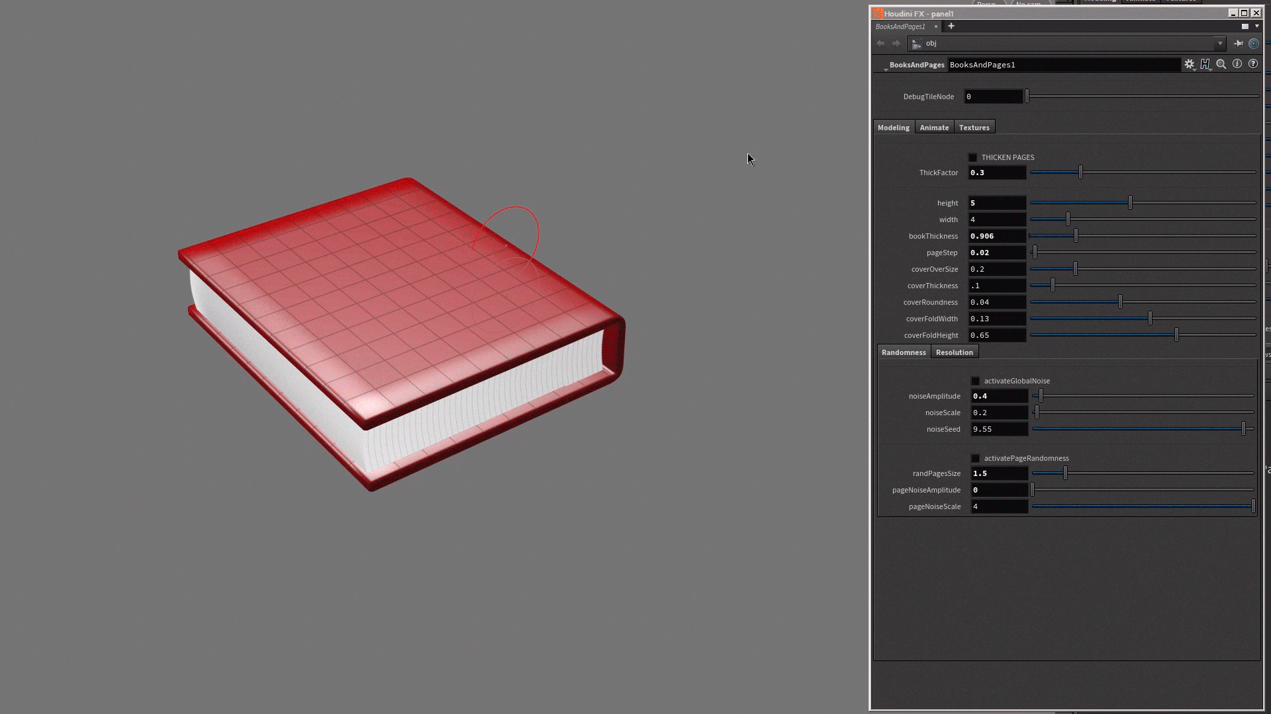Viewport: 1271px width, 714px height.
Task: Click the pageNoiseAmplitude slider
Action: (1143, 490)
